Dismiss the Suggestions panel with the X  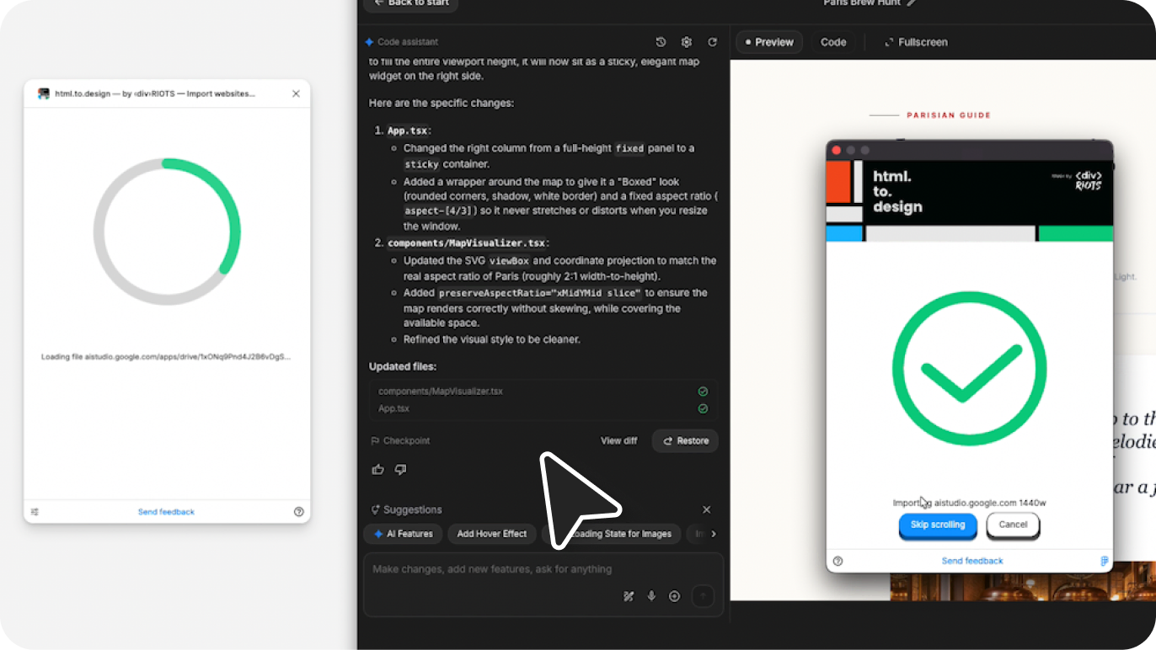(706, 509)
